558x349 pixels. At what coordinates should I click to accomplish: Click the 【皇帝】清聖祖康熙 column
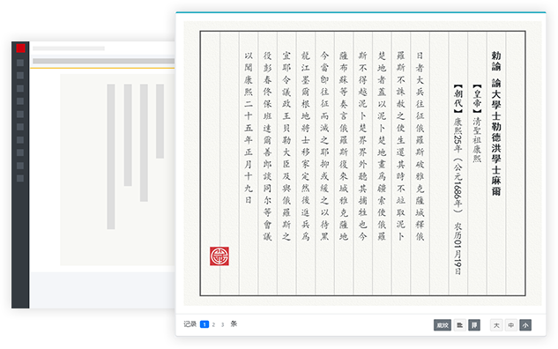pos(477,123)
